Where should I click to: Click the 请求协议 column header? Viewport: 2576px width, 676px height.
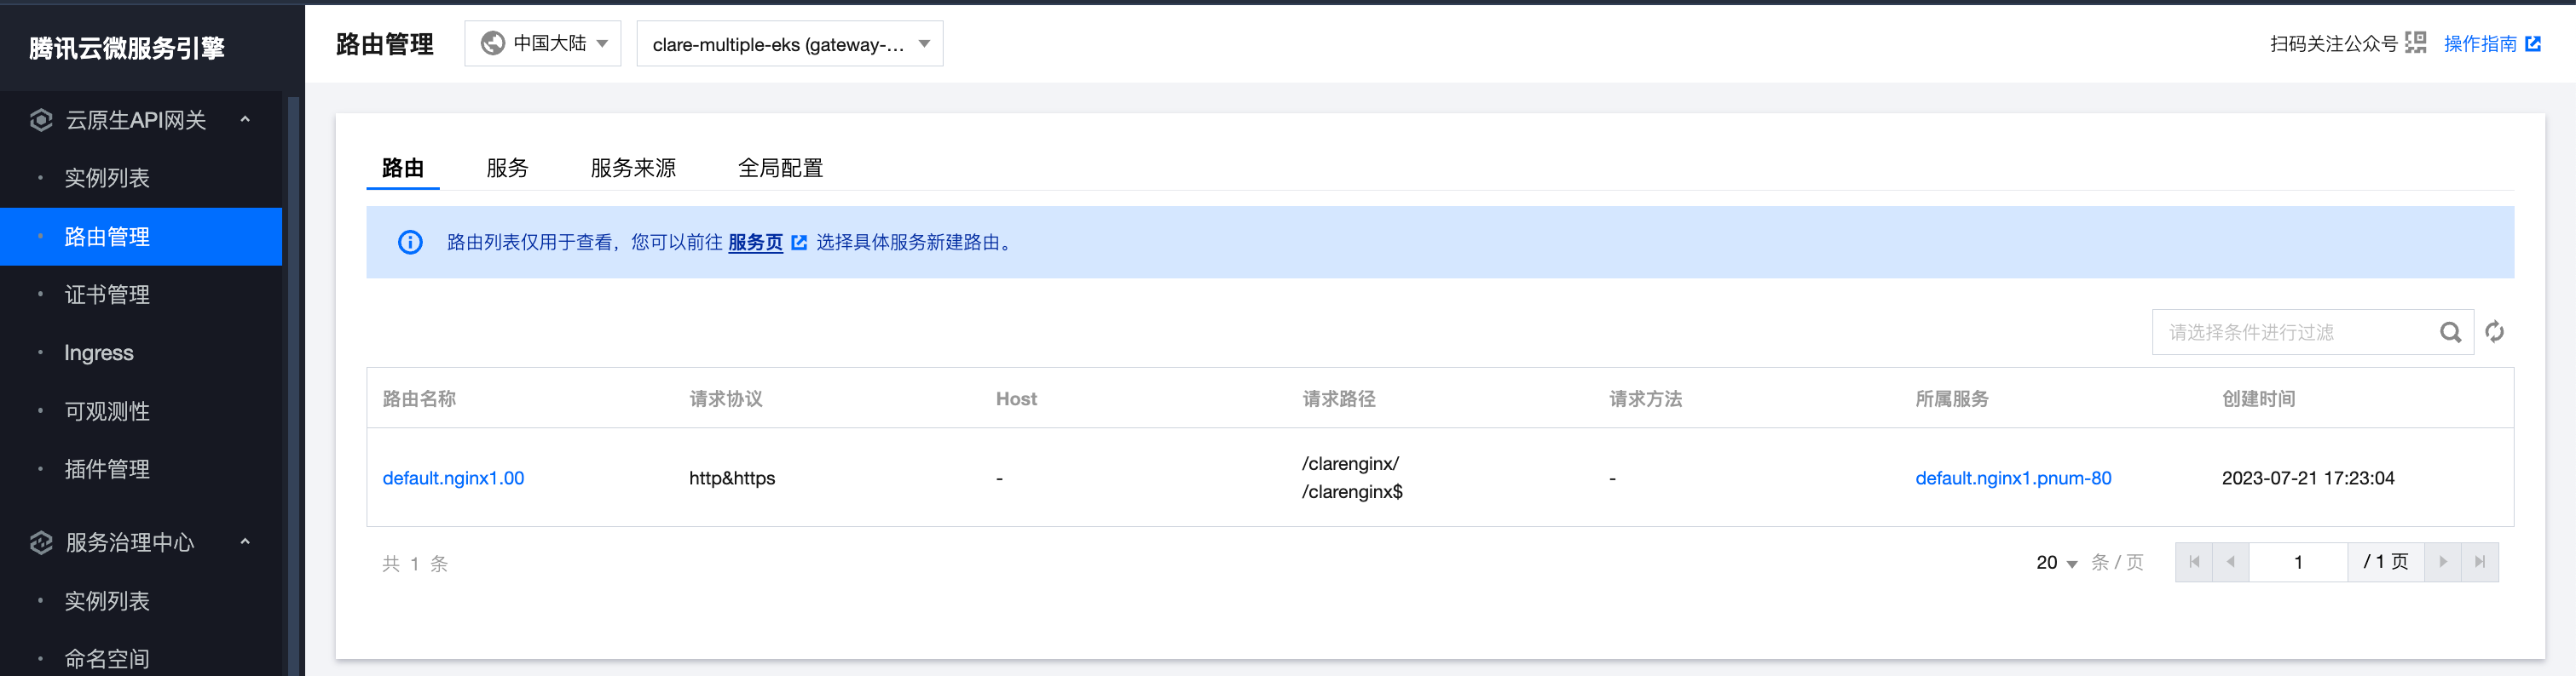[726, 398]
